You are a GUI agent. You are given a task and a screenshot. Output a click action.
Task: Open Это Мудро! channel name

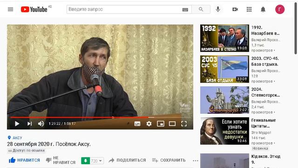tap(261, 133)
